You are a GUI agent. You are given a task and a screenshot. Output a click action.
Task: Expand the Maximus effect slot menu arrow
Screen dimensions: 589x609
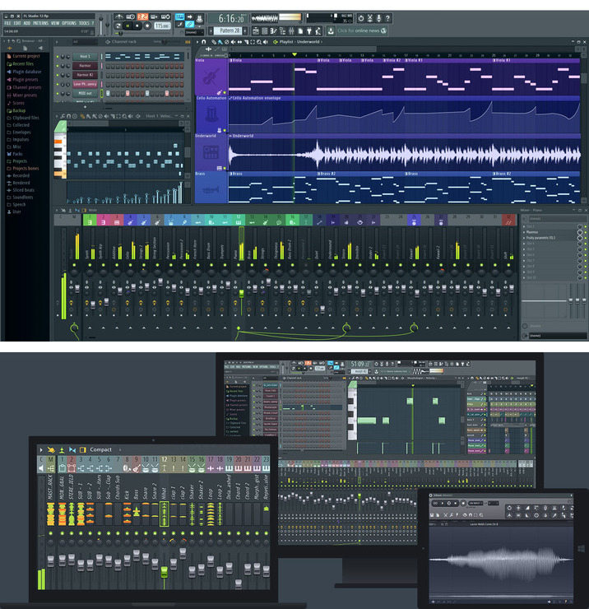(x=525, y=231)
